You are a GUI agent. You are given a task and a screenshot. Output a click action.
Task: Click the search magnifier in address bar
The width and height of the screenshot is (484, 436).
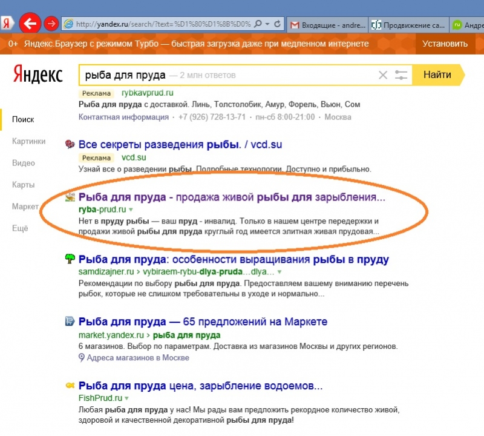(x=258, y=24)
